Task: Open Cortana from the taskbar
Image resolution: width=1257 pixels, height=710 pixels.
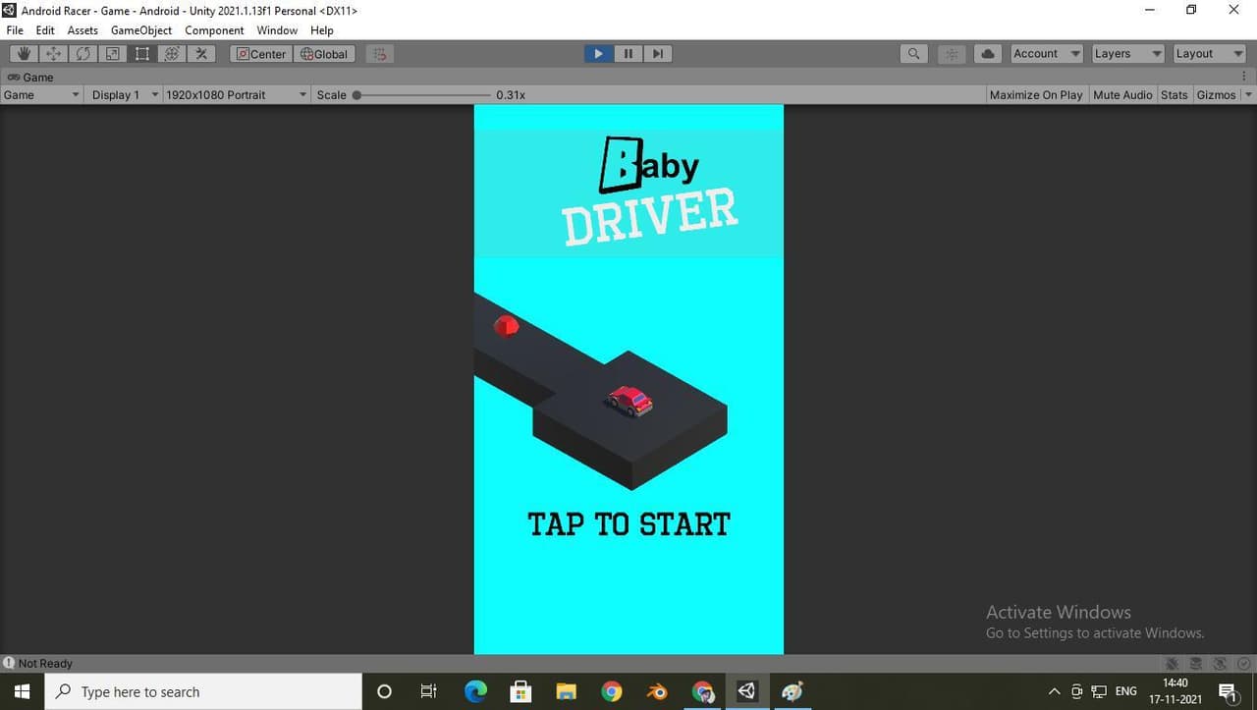Action: 384,691
